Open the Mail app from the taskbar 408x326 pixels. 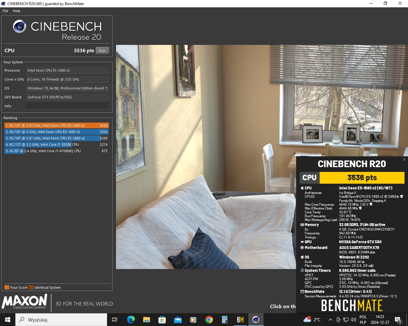[178, 320]
